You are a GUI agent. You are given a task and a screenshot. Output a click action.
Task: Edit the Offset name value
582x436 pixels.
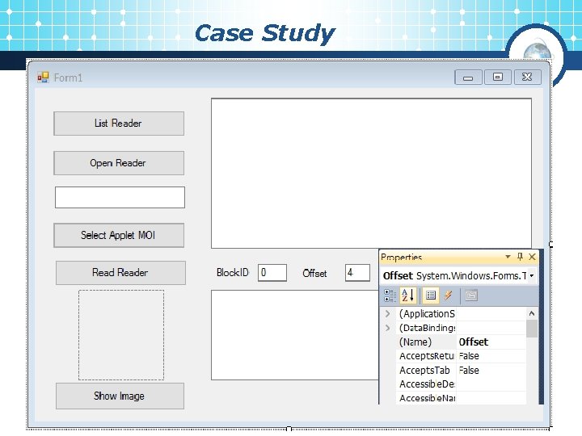pyautogui.click(x=491, y=342)
